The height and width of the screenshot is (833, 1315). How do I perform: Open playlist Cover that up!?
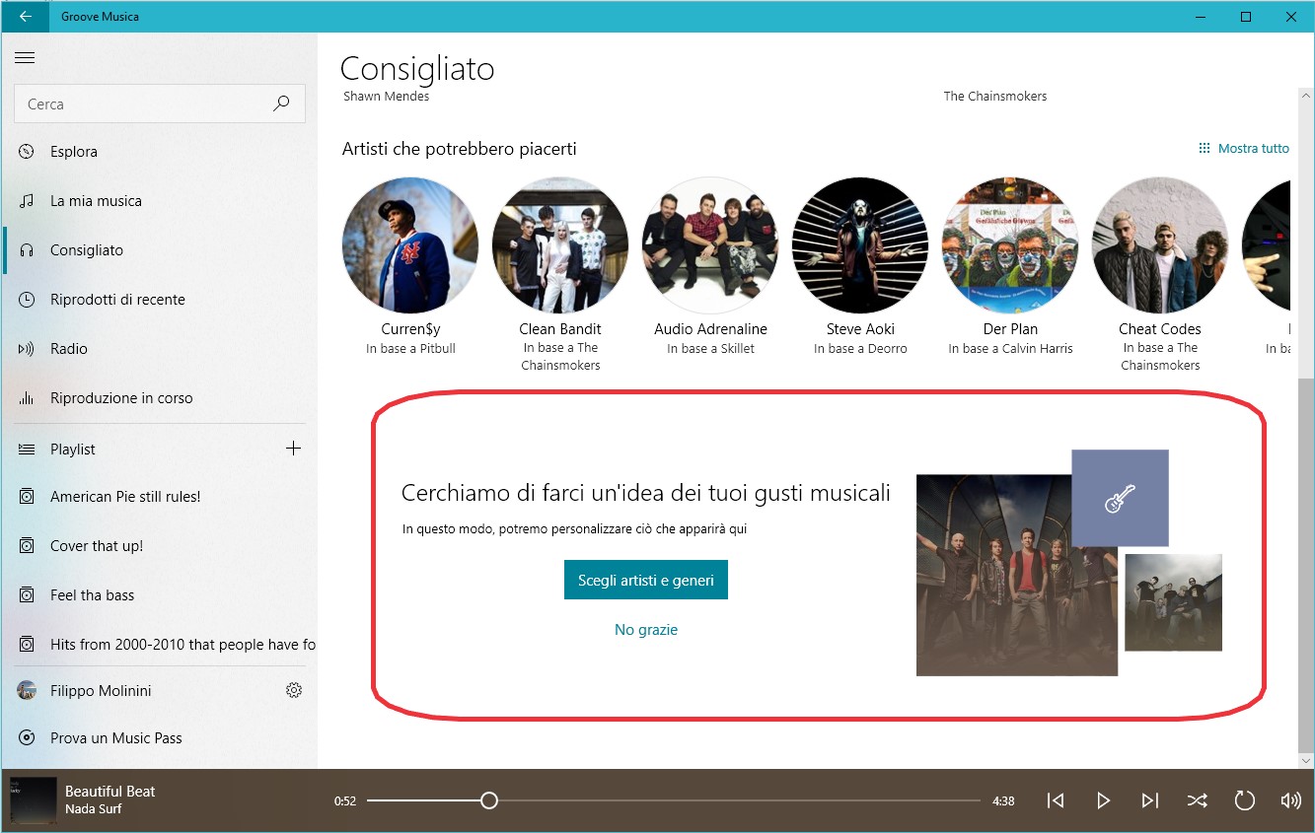[160, 546]
